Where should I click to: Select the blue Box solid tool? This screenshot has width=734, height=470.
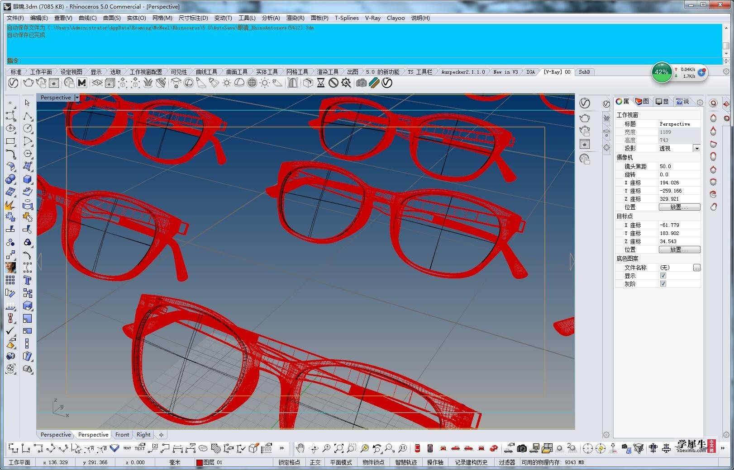(28, 179)
